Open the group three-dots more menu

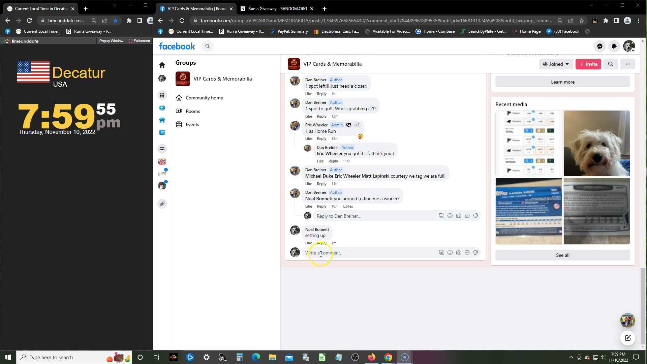tap(627, 64)
